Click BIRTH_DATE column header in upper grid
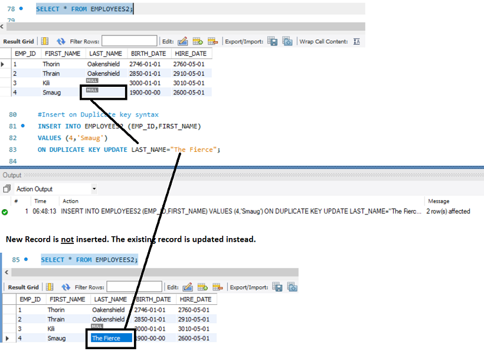 click(x=149, y=53)
